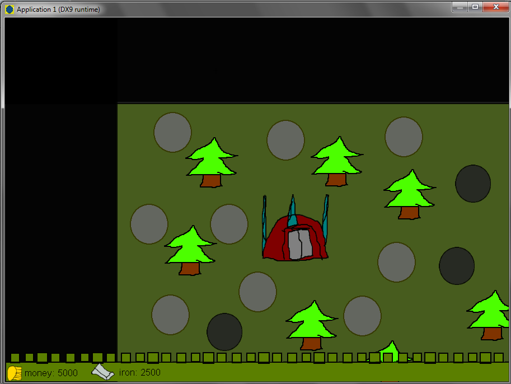The height and width of the screenshot is (384, 511).
Task: Click gray rock right of bottom-center tree
Action: click(x=362, y=316)
